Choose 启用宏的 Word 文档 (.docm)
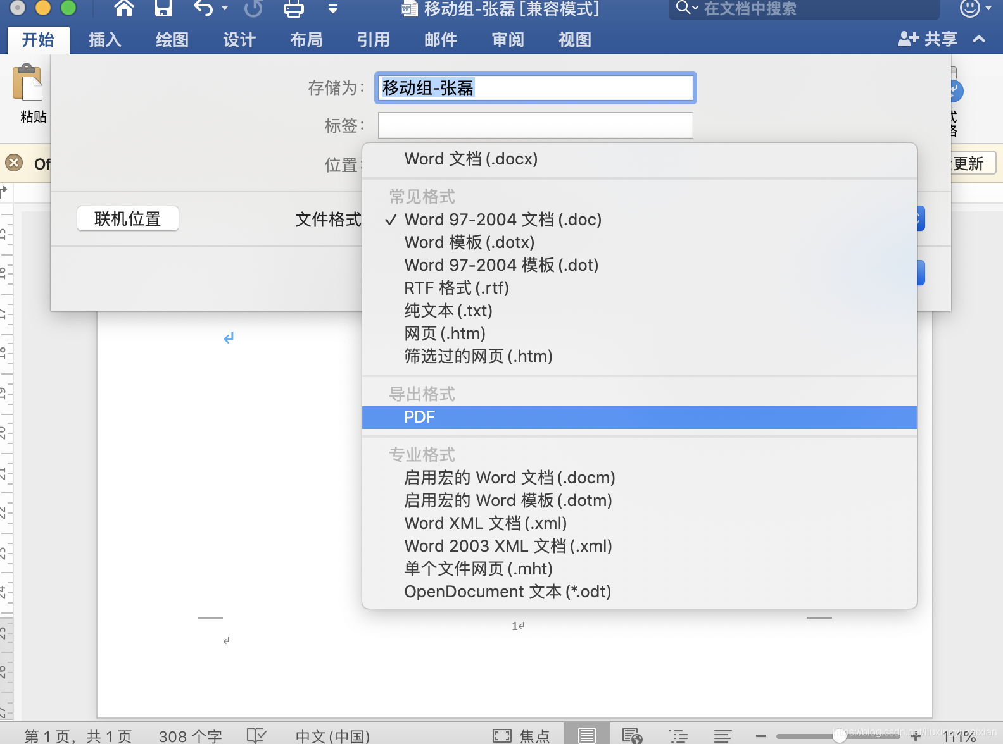The image size is (1003, 744). tap(640, 478)
